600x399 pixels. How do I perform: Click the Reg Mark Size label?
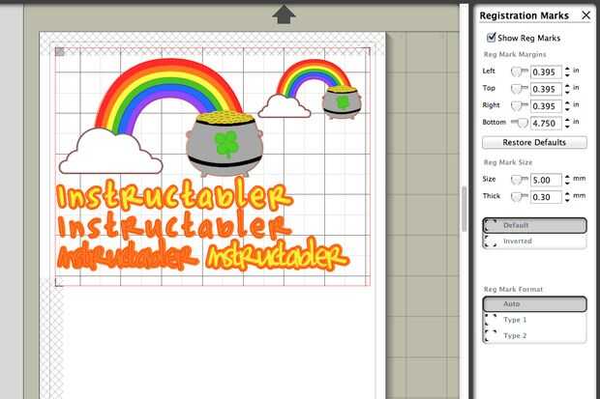tap(508, 162)
